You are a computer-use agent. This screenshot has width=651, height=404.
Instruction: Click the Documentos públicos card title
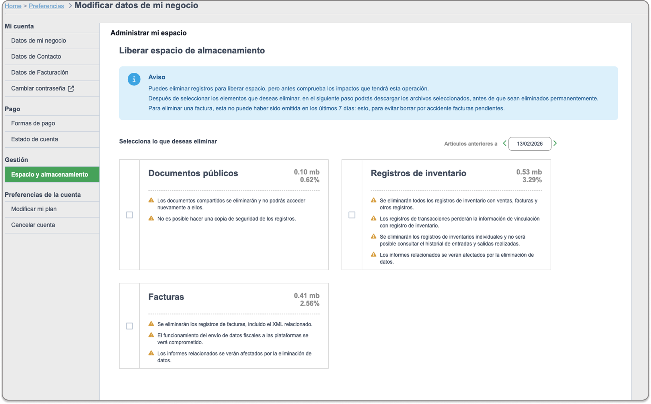click(x=193, y=173)
